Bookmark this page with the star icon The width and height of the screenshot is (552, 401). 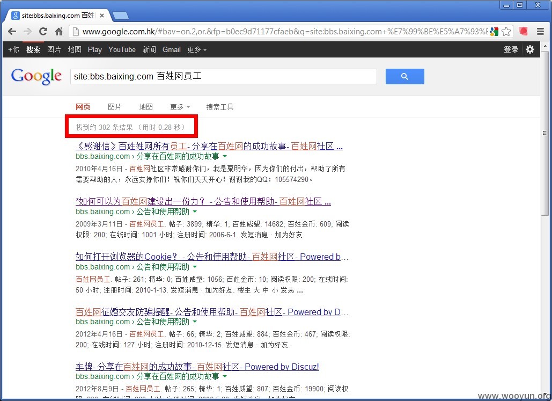506,31
